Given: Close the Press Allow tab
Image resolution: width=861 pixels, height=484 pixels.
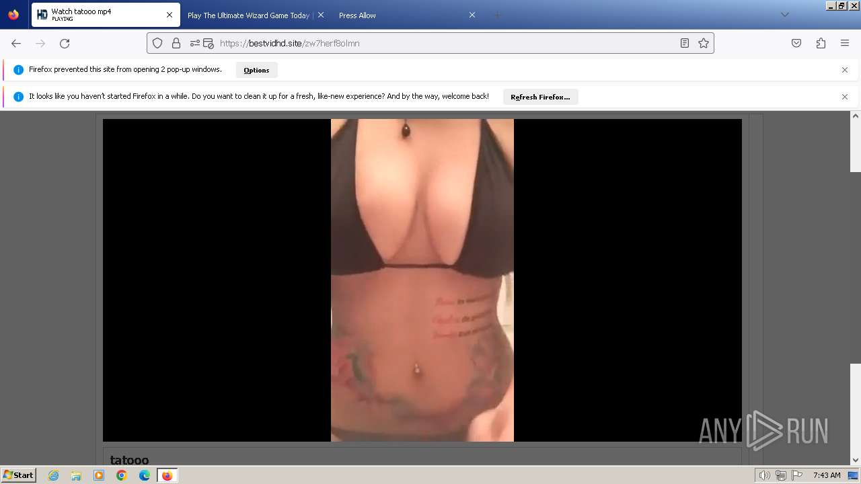Looking at the screenshot, I should [x=472, y=15].
